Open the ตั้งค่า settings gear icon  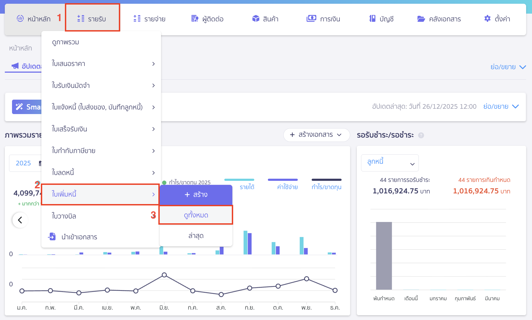coord(487,19)
